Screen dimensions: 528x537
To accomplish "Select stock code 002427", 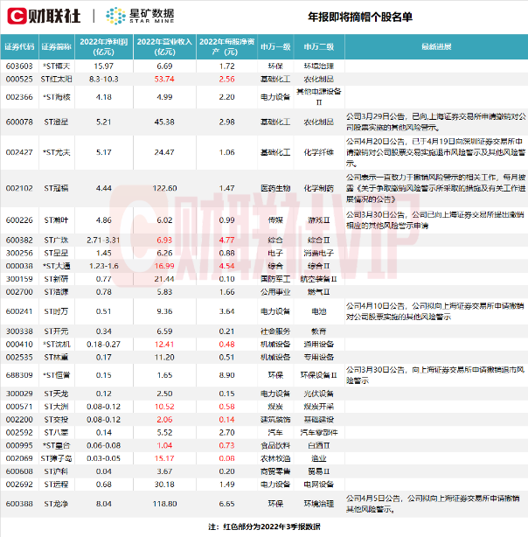I will tap(19, 152).
